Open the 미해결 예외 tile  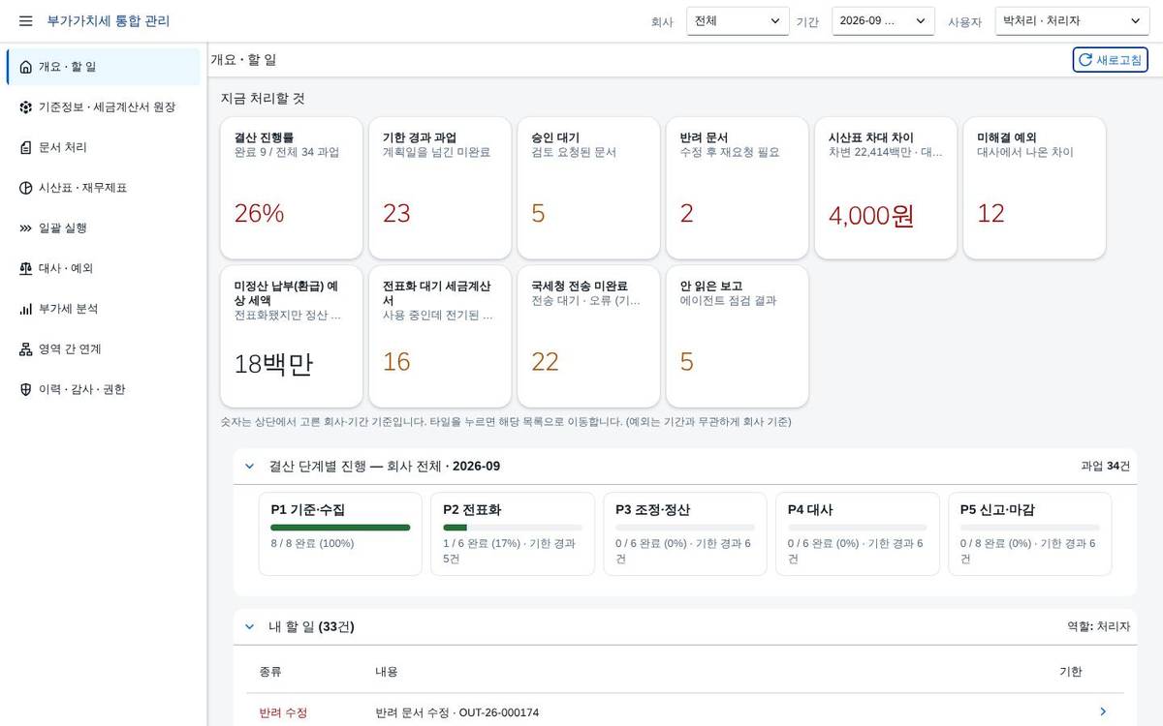(1034, 188)
